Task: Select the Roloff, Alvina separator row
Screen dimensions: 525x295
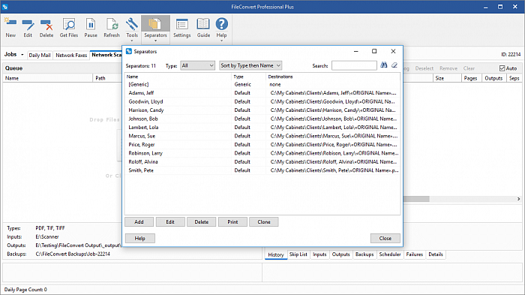Action: tap(262, 162)
